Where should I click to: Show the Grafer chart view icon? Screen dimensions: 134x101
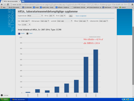pyautogui.click(x=19, y=33)
